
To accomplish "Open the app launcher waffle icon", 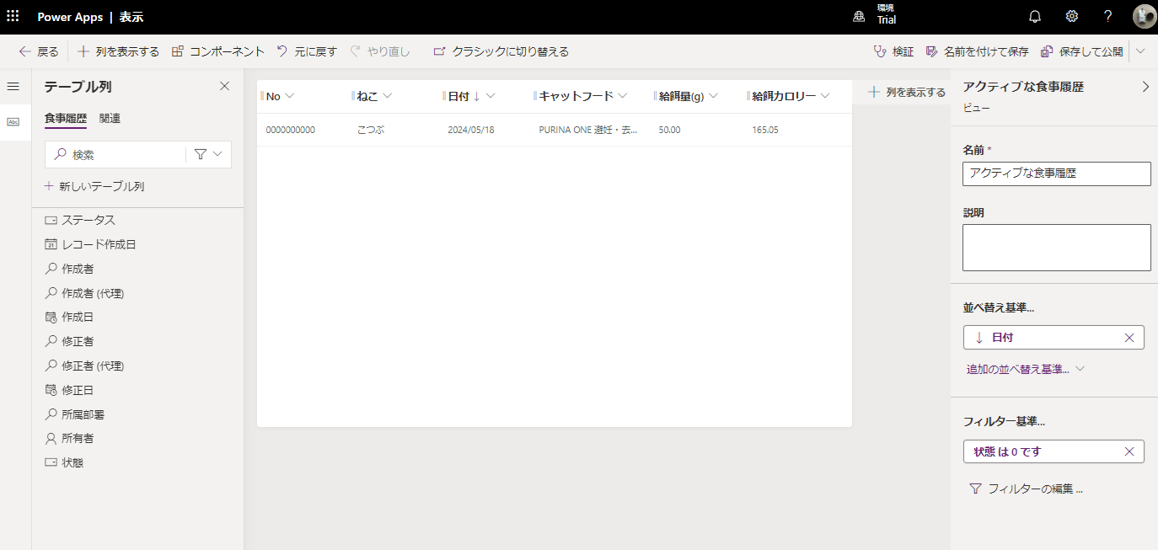I will 13,17.
